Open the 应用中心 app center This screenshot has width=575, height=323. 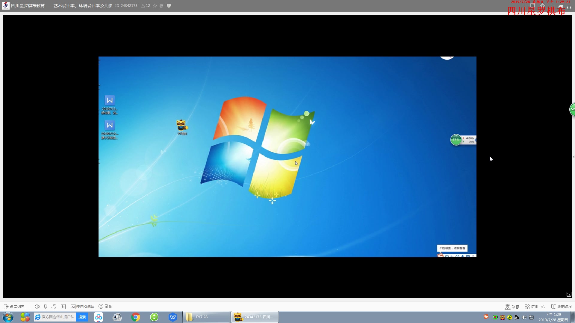coord(535,307)
